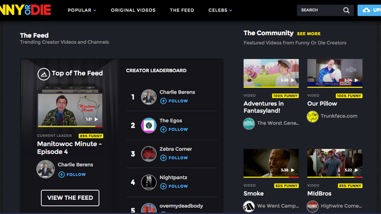Click See More for The Community
This screenshot has height=214, width=381.
click(x=309, y=33)
